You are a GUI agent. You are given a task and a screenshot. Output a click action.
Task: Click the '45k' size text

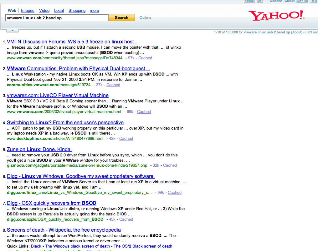112,219
